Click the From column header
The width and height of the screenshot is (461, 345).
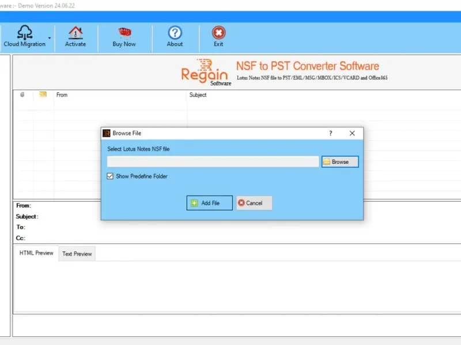62,95
